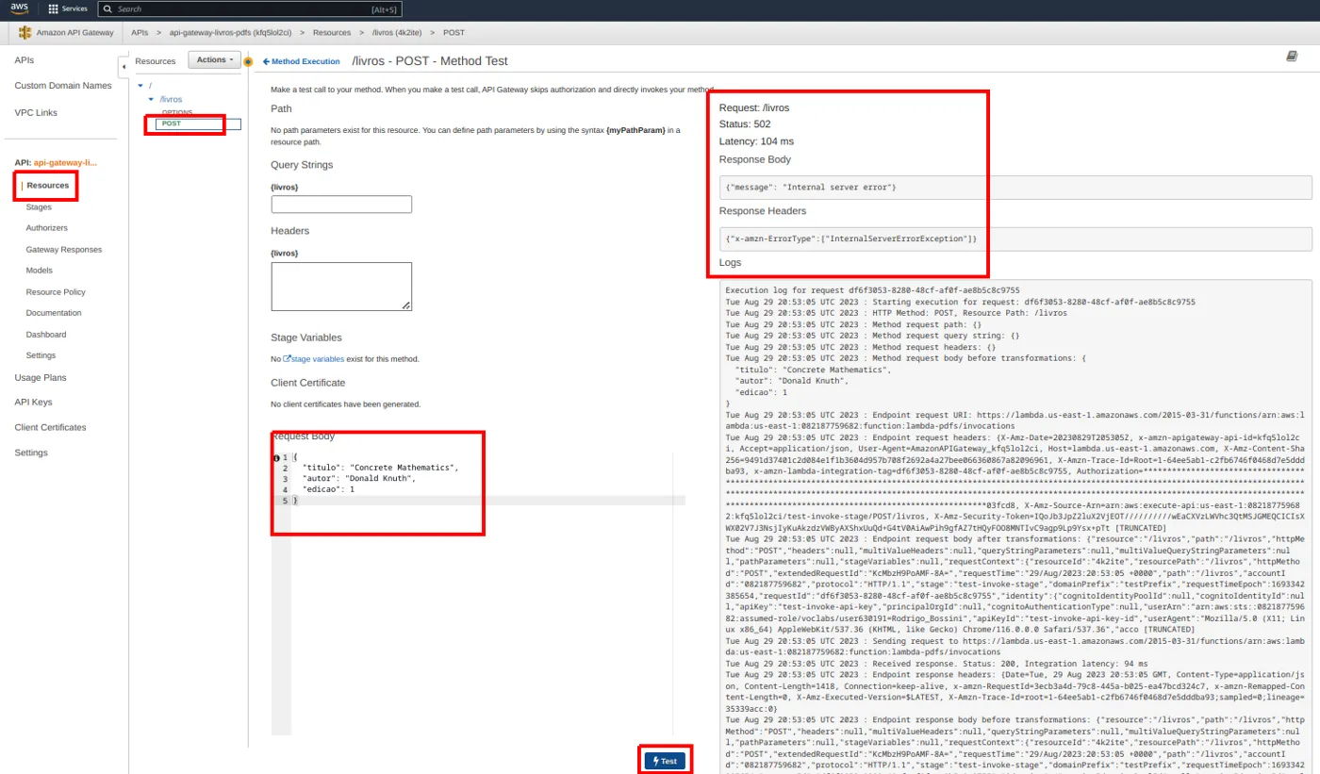Image resolution: width=1320 pixels, height=774 pixels.
Task: Open the stage variables link
Action: click(314, 359)
